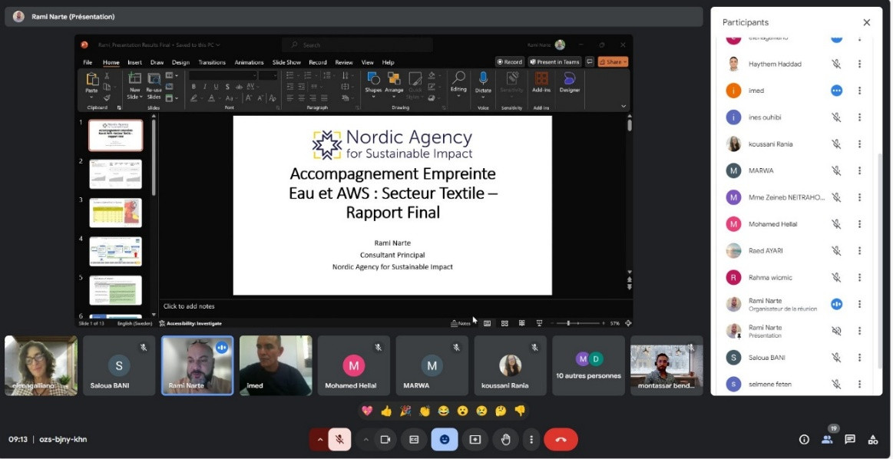The height and width of the screenshot is (459, 893).
Task: Toggle closed captions in Meet
Action: [x=415, y=440]
